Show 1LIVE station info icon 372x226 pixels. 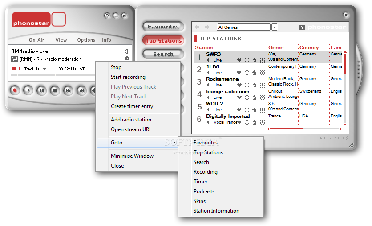coord(247,73)
